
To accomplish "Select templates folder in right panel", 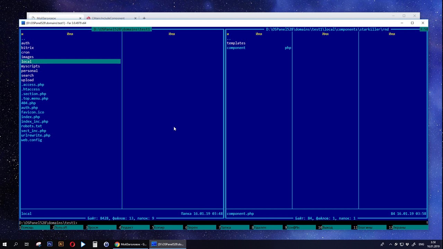I will [x=236, y=43].
